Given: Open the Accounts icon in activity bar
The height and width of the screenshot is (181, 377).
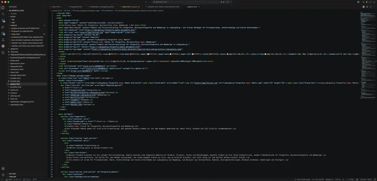Looking at the screenshot, I should pos(3,168).
